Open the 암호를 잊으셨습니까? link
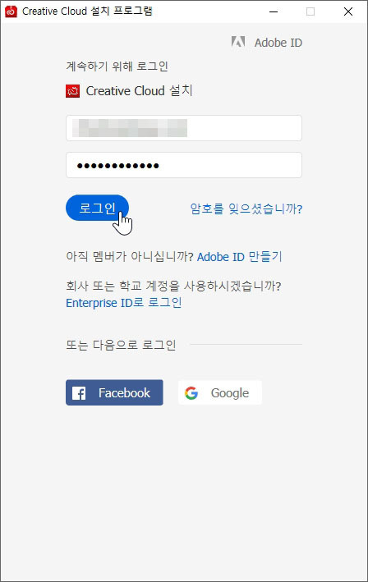Viewport: 368px width, 582px height. tap(246, 209)
